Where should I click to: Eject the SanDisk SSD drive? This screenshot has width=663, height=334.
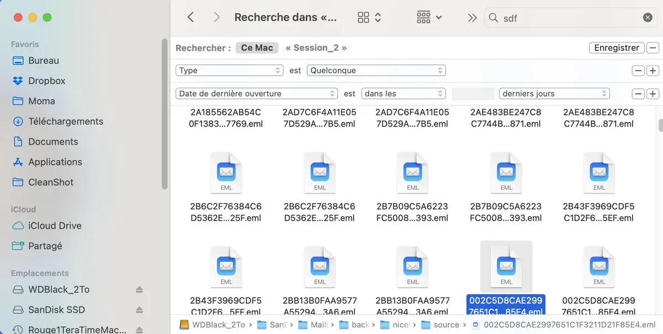138,310
